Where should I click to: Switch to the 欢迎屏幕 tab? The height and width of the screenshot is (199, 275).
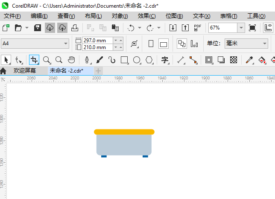tap(25, 70)
